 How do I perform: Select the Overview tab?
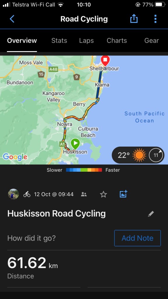click(22, 41)
